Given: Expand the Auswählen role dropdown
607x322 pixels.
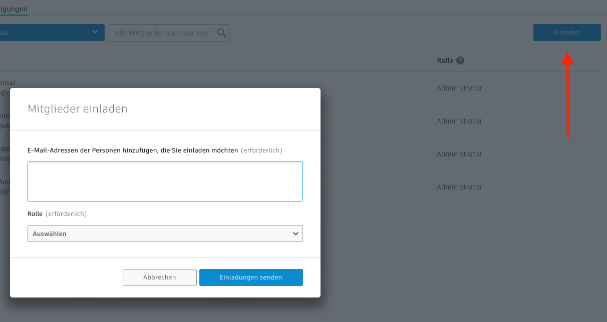Looking at the screenshot, I should pos(165,233).
